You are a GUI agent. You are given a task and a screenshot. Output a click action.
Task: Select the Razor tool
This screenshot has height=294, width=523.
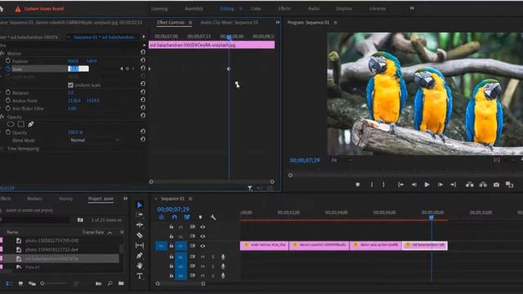click(140, 235)
